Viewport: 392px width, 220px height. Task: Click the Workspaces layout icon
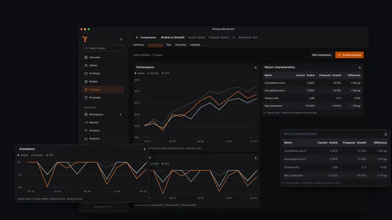coord(86,114)
